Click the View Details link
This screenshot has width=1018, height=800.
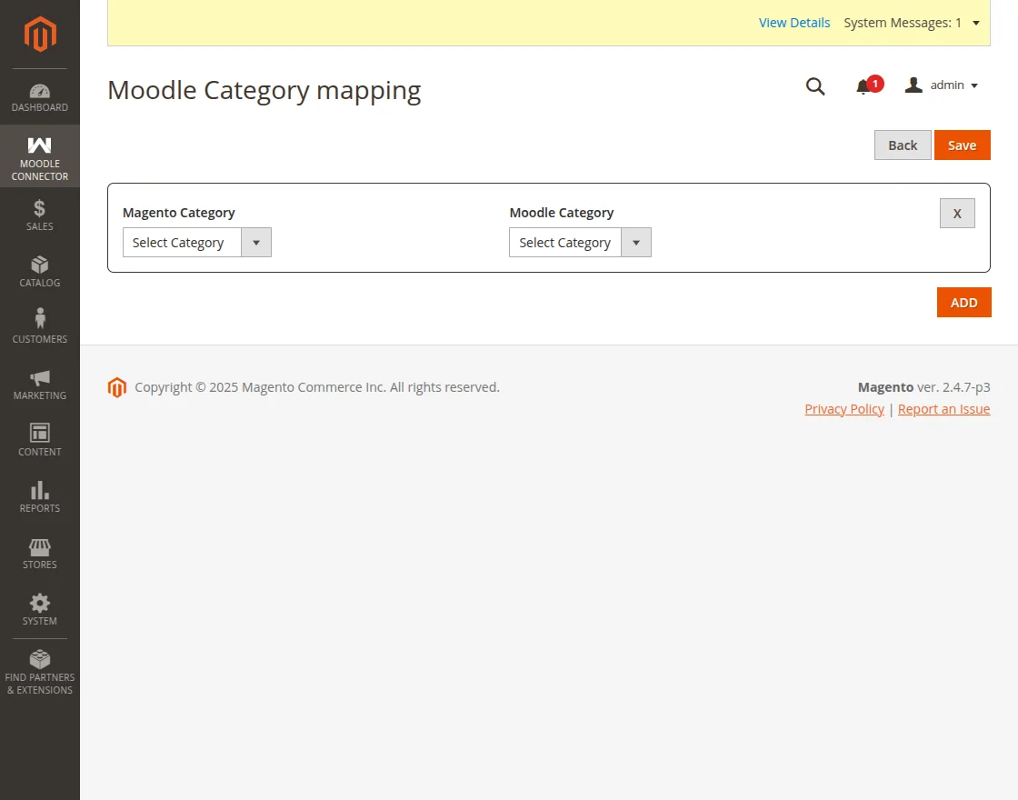click(794, 23)
